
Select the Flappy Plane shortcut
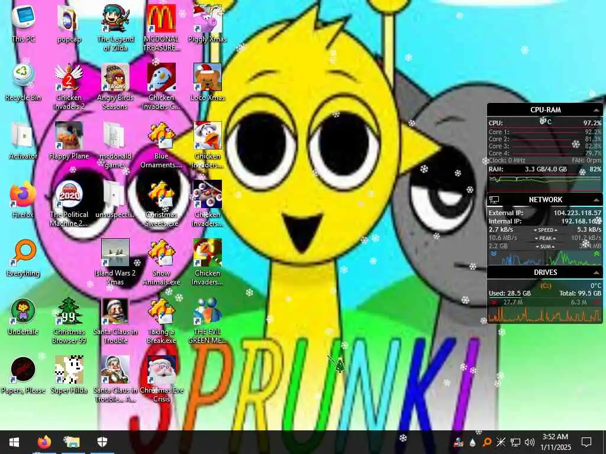coord(69,141)
